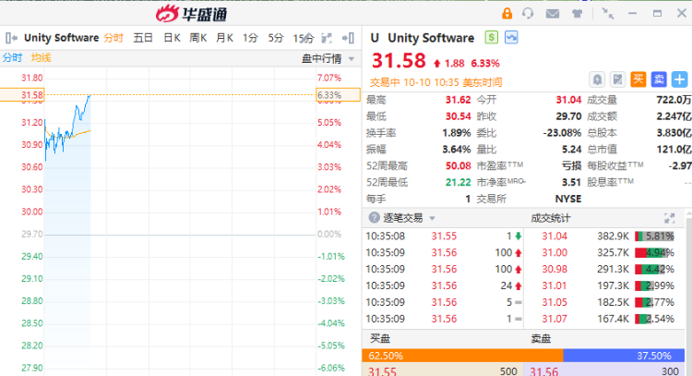Click the ask price 31.56 in 卖盘
The image size is (692, 376).
click(543, 371)
